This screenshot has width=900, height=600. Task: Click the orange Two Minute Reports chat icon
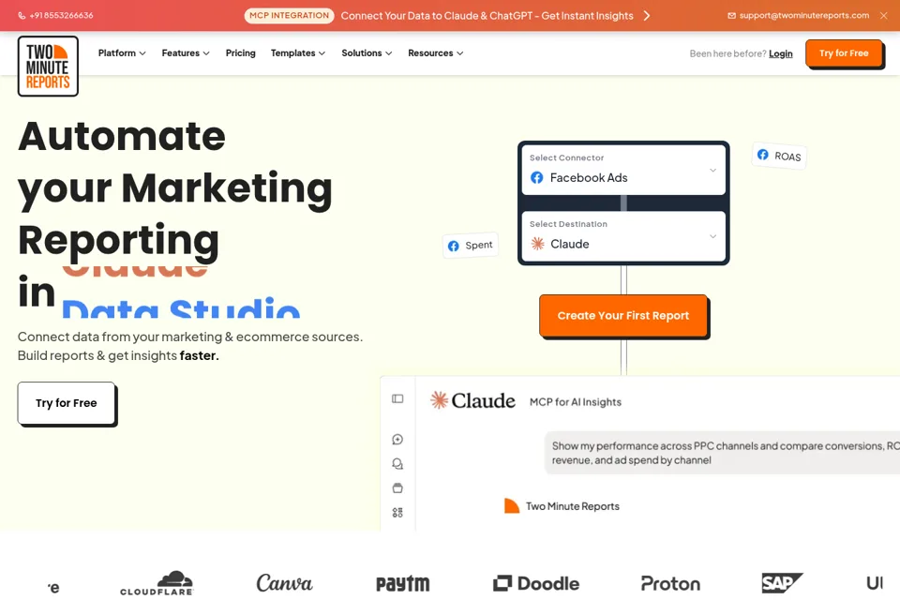click(512, 505)
